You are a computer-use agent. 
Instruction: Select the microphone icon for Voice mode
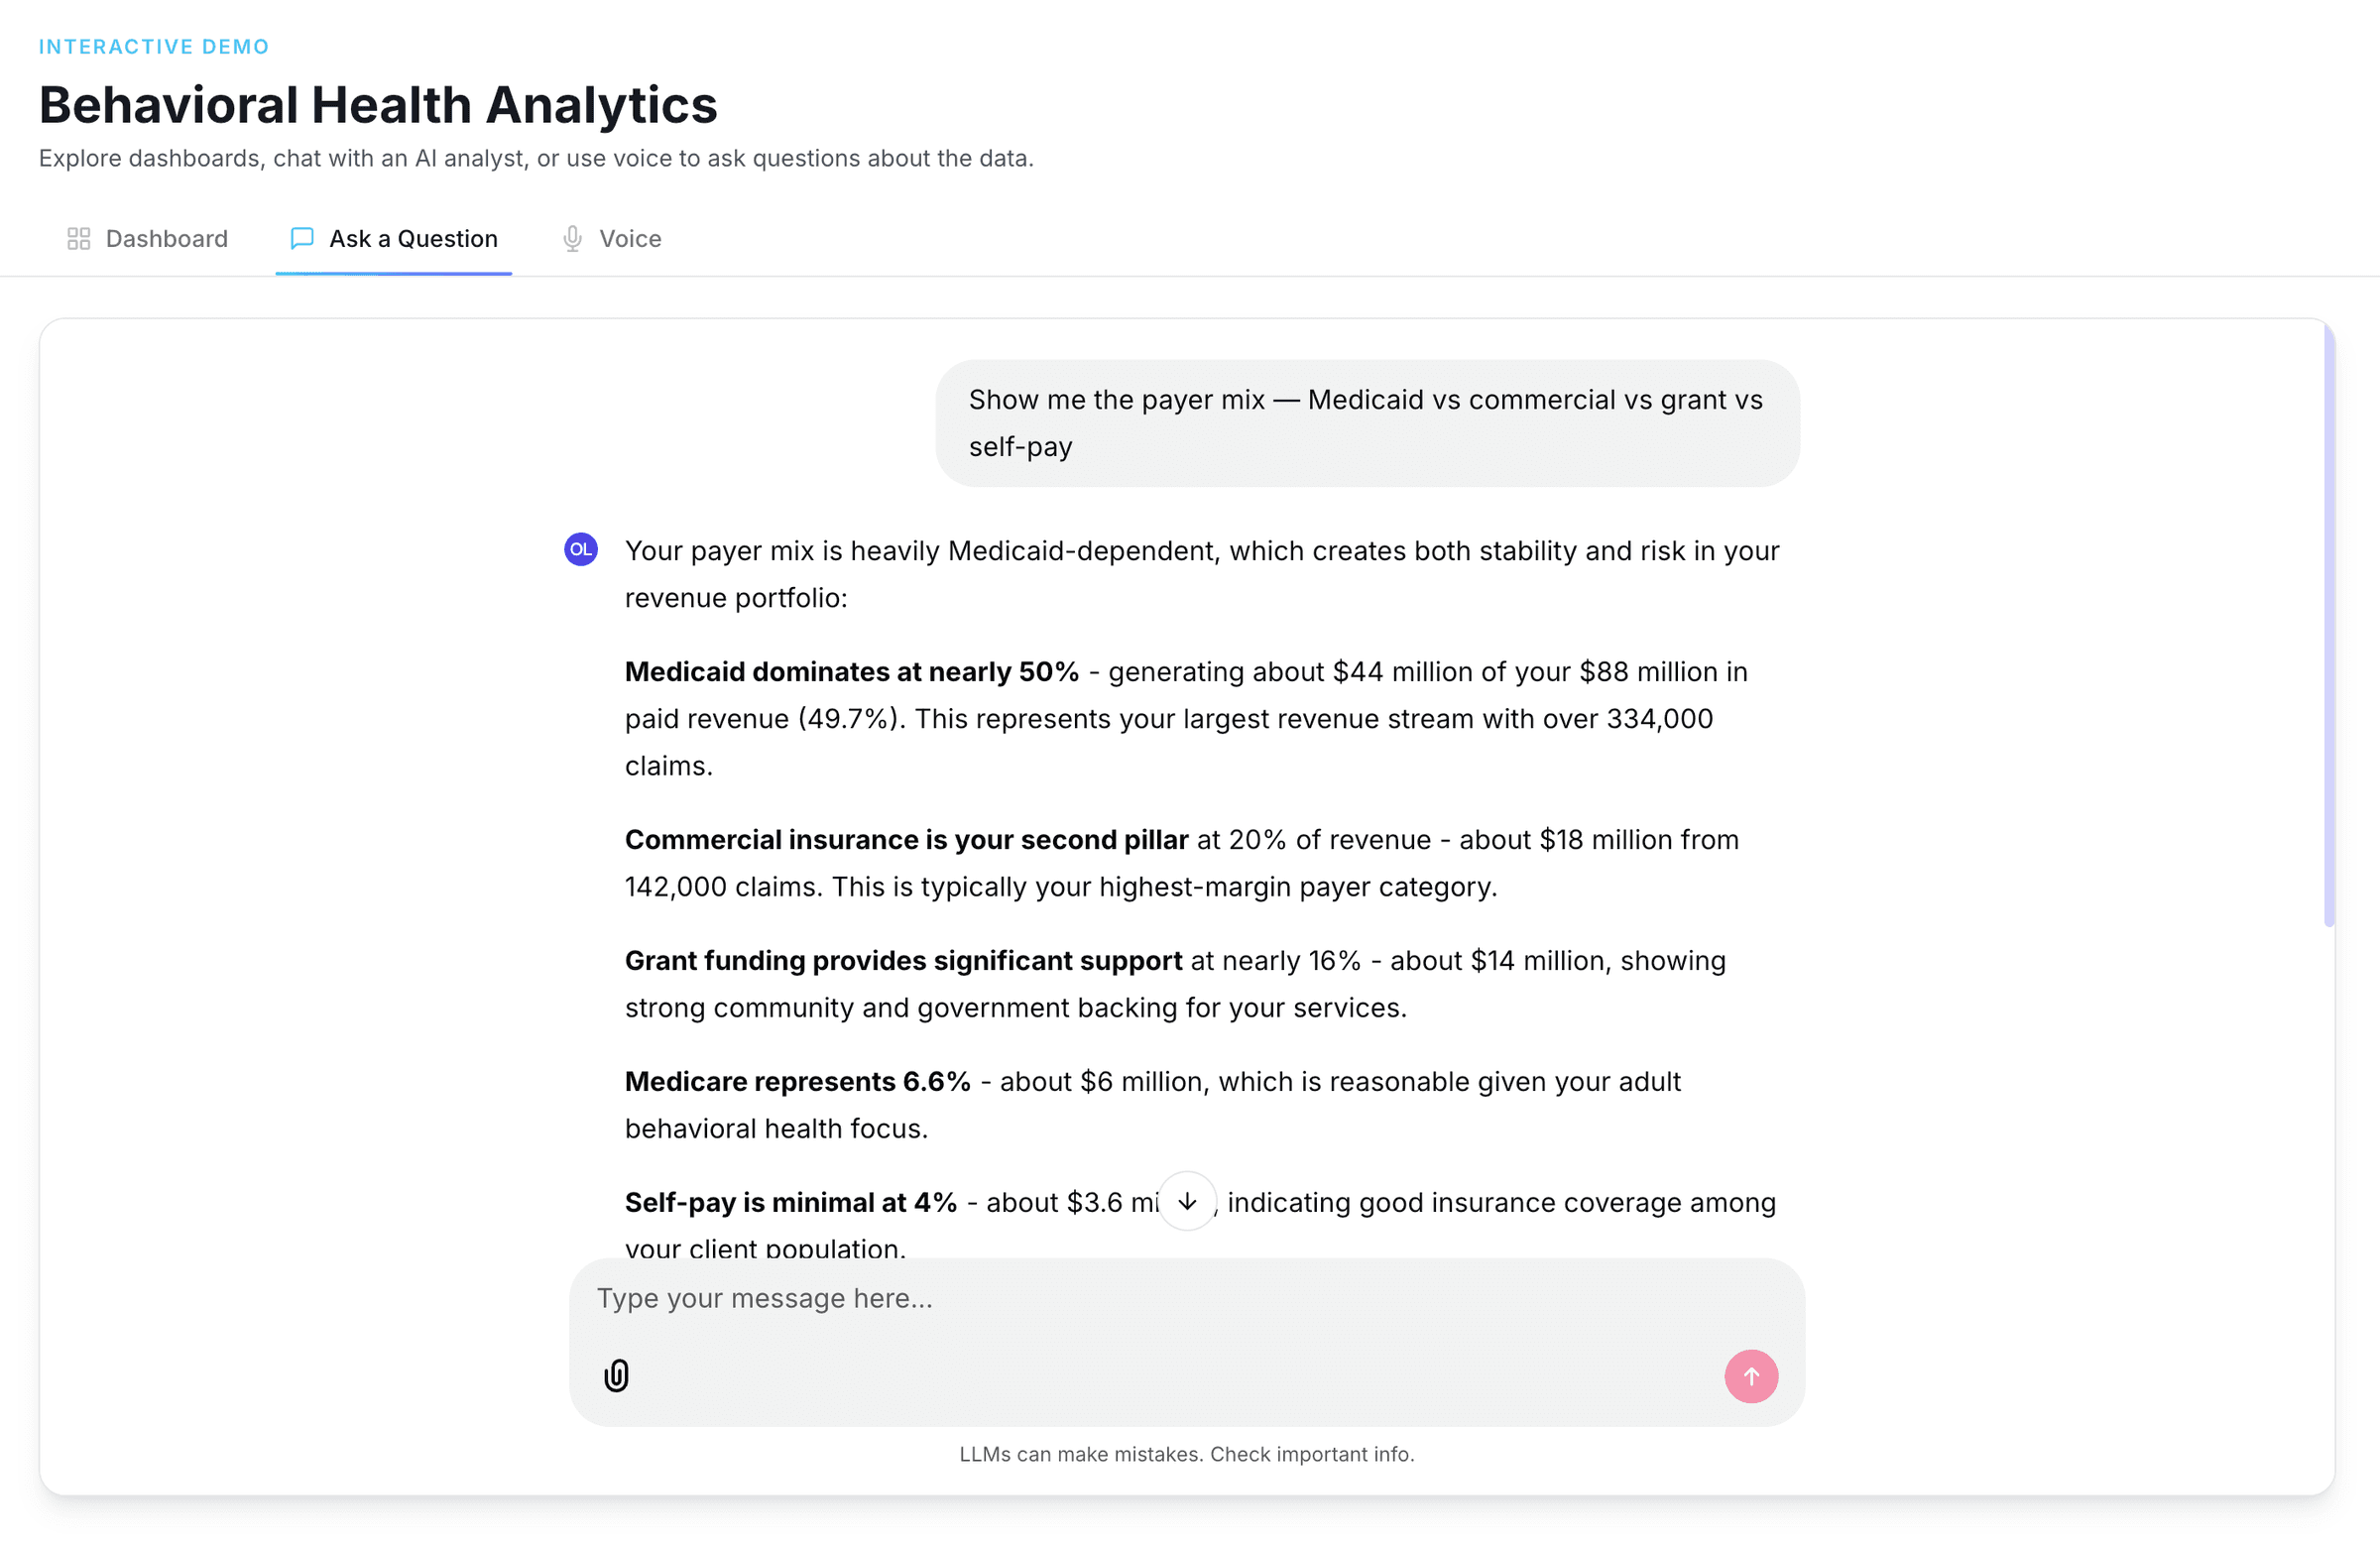pyautogui.click(x=571, y=238)
